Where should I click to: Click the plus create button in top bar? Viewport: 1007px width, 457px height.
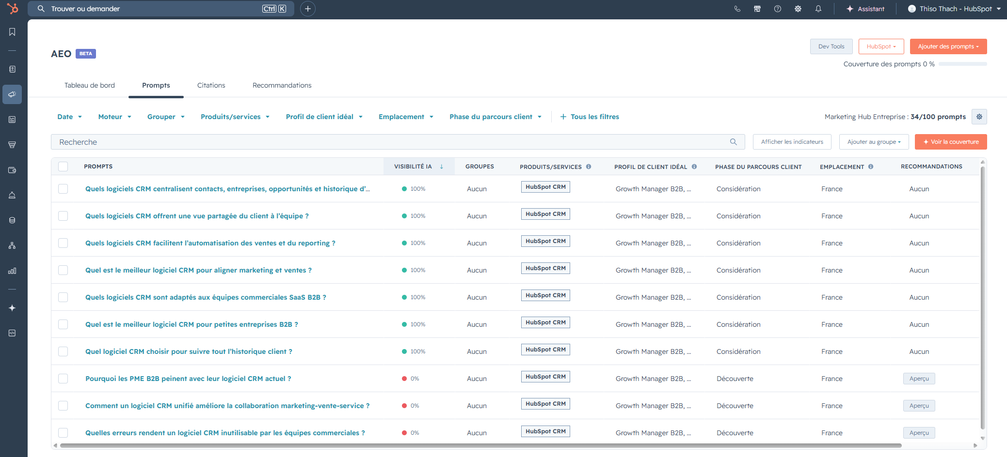pyautogui.click(x=308, y=9)
